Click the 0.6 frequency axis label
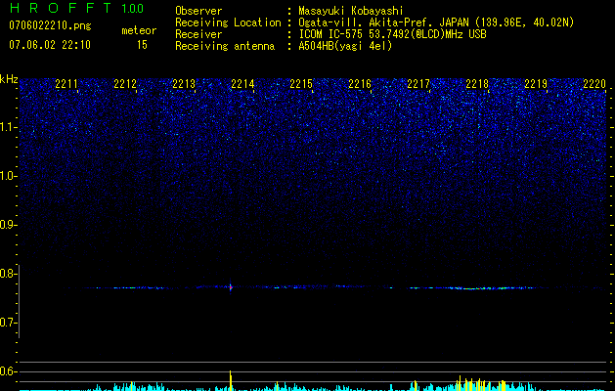The height and width of the screenshot is (391, 615). tap(7, 371)
